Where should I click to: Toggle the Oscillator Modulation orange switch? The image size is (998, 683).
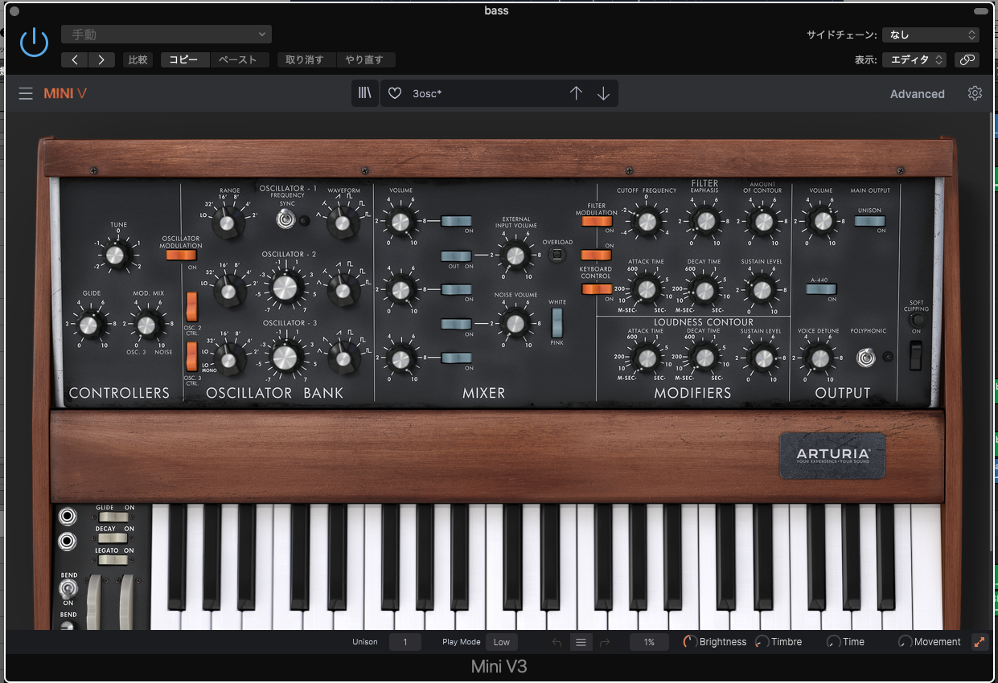pyautogui.click(x=182, y=256)
